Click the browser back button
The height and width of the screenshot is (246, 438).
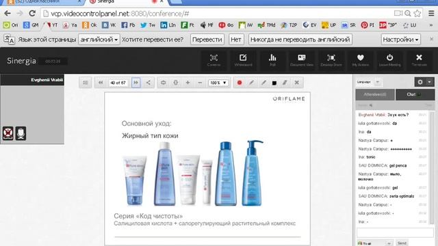coord(8,14)
